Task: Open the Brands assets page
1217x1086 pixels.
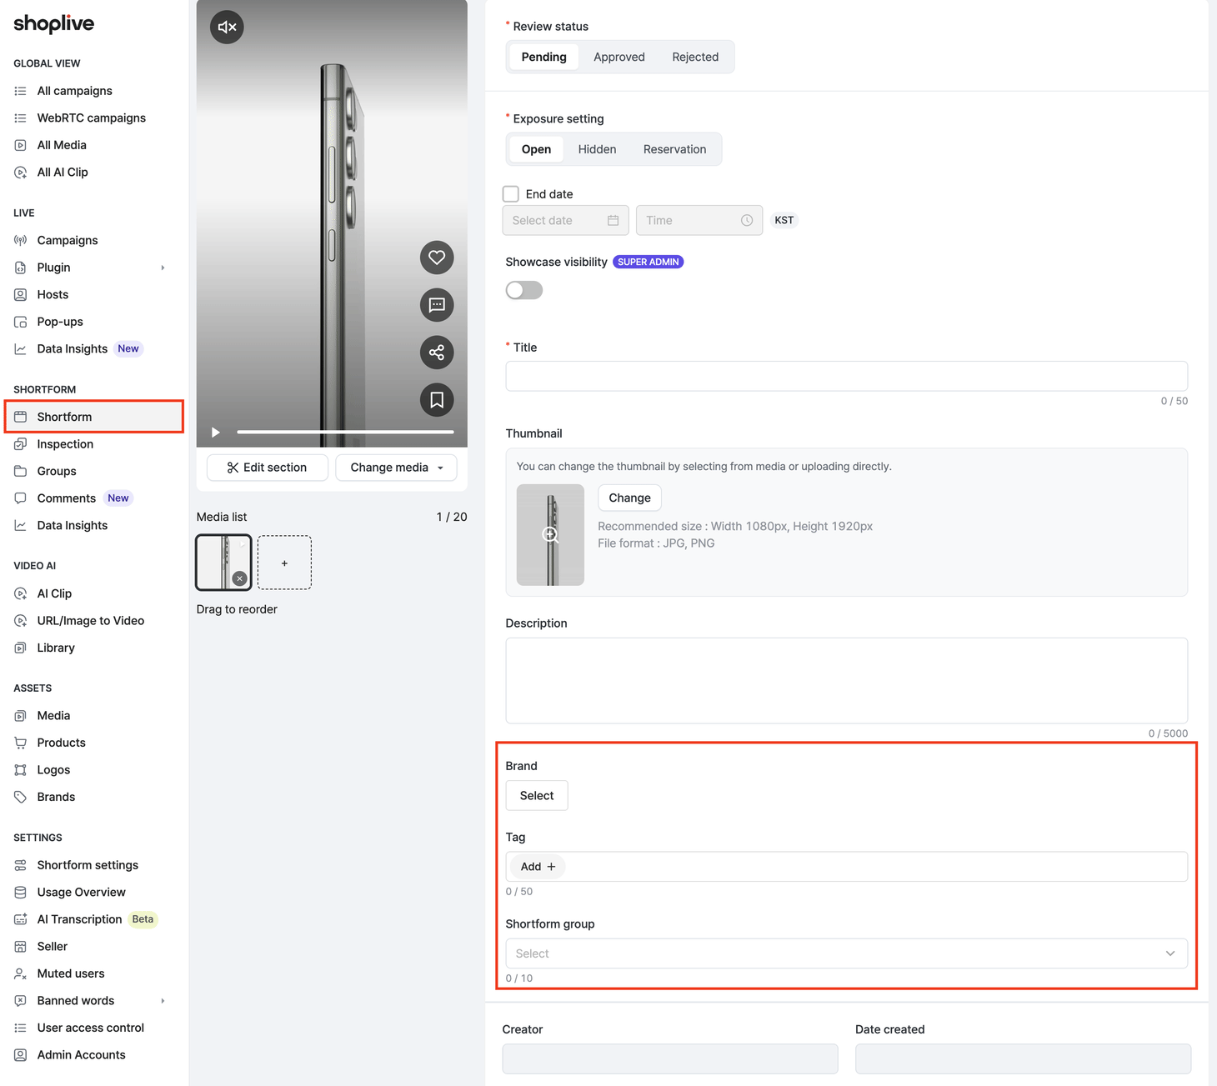Action: [x=56, y=797]
